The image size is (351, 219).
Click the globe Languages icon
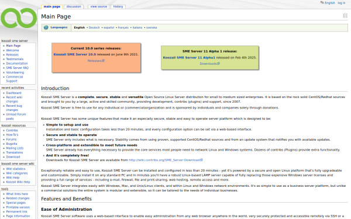(x=46, y=27)
